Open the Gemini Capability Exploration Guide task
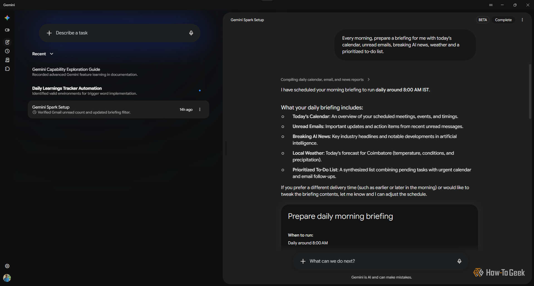This screenshot has height=286, width=534. tap(119, 72)
